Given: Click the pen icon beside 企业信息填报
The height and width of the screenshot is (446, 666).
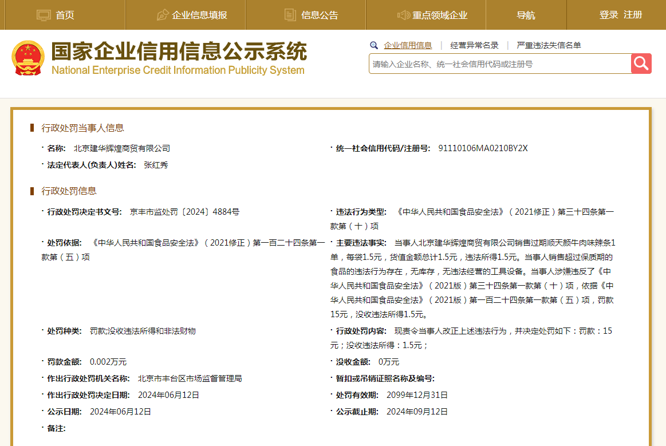Looking at the screenshot, I should [162, 15].
